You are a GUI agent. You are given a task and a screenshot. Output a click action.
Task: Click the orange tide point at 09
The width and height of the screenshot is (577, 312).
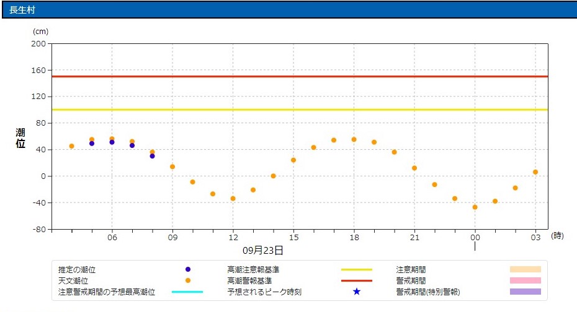[172, 167]
